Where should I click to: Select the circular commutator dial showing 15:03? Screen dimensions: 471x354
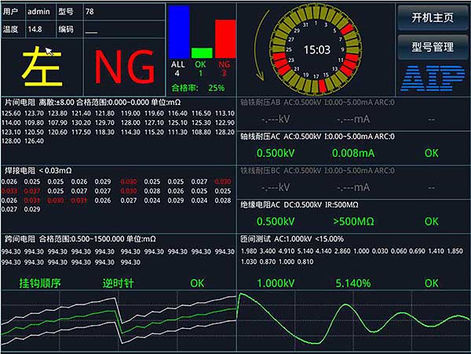coord(317,49)
